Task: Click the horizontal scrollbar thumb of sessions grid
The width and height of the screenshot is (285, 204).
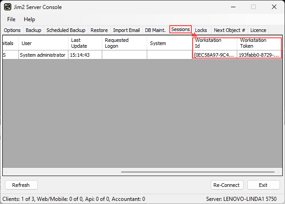Action: (x=198, y=172)
